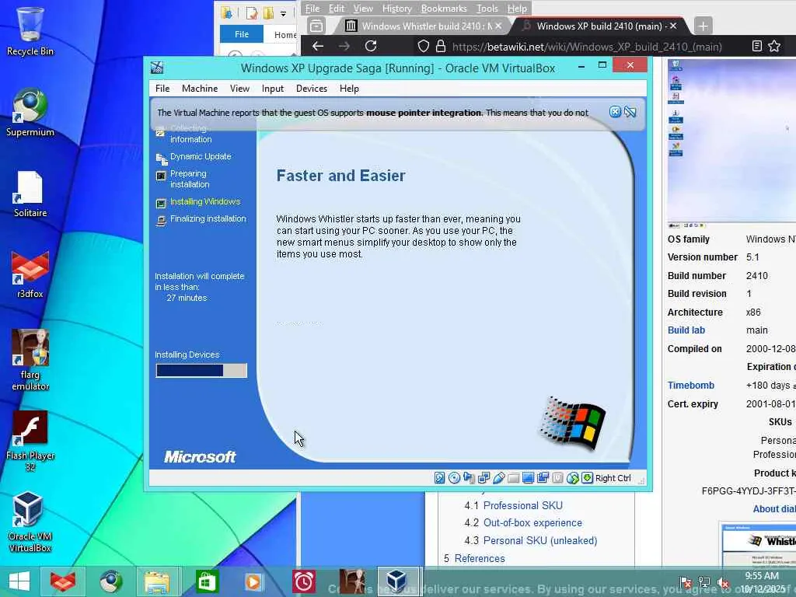Open the Build lab wiki link
Image resolution: width=796 pixels, height=597 pixels.
(x=686, y=330)
